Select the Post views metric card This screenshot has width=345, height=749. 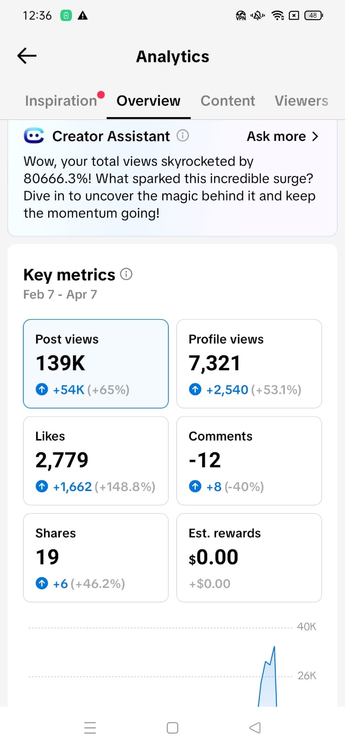coord(96,364)
